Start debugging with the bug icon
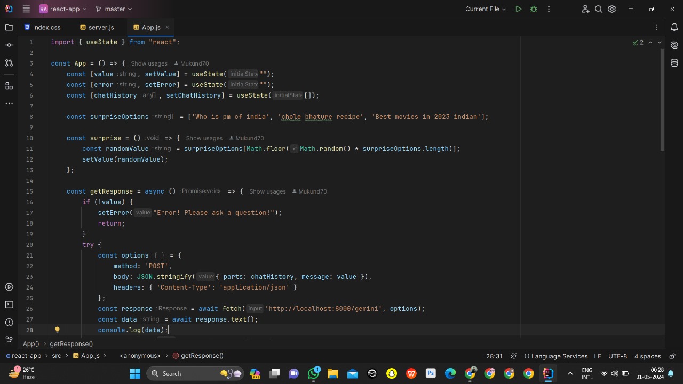 coord(534,9)
